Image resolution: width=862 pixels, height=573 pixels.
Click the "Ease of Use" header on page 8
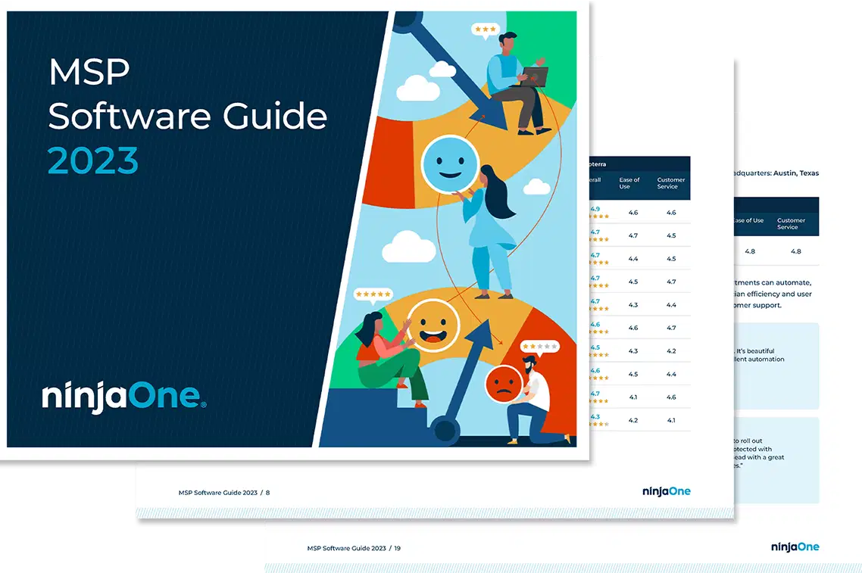pos(629,183)
